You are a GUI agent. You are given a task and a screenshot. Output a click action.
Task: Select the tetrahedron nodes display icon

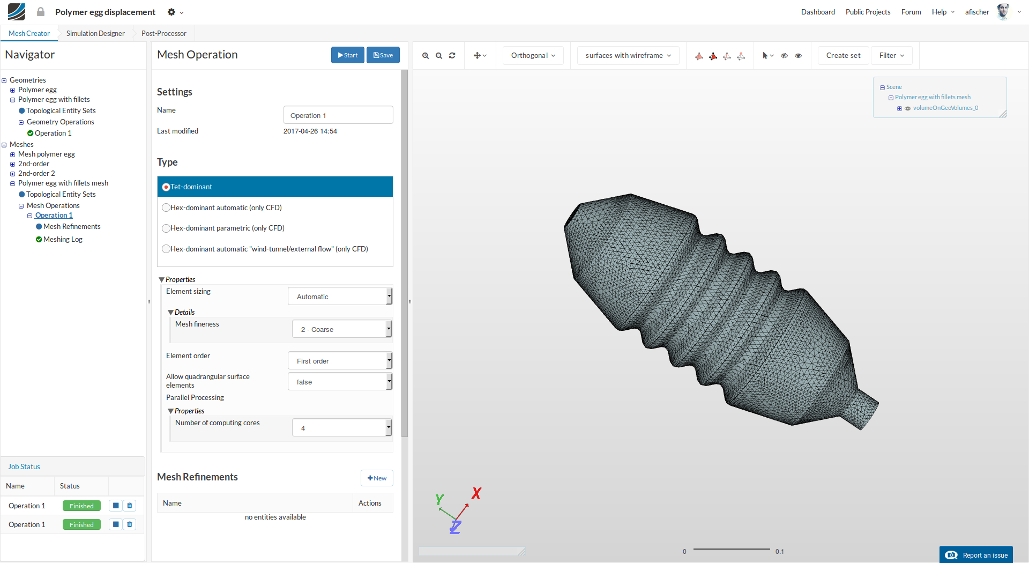pyautogui.click(x=741, y=56)
